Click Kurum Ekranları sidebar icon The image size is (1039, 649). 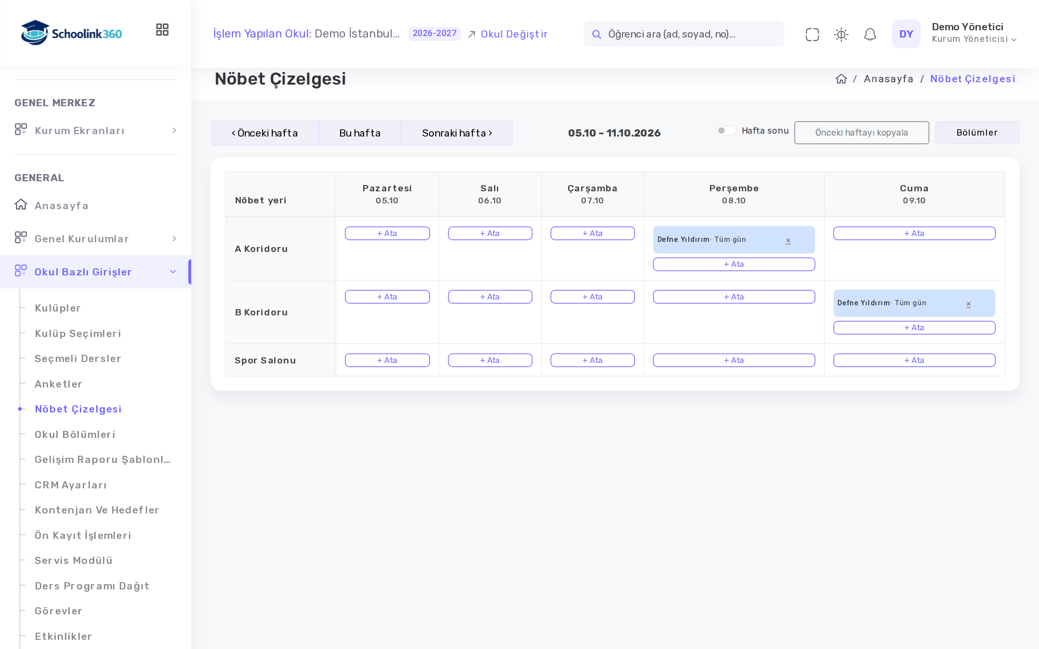point(21,129)
